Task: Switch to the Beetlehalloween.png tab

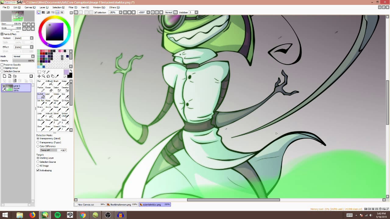Action: [x=122, y=204]
